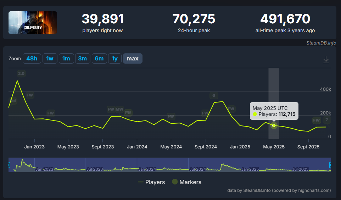Switch zoom to 1w

50,59
